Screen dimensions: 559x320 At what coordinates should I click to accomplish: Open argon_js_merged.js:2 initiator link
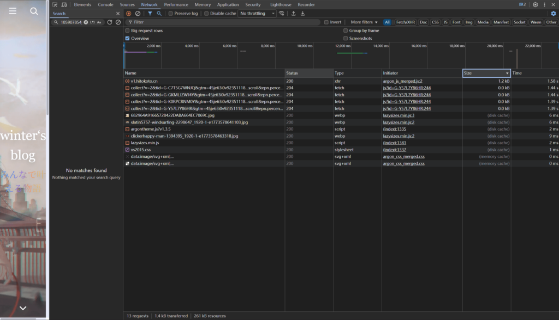click(x=402, y=81)
